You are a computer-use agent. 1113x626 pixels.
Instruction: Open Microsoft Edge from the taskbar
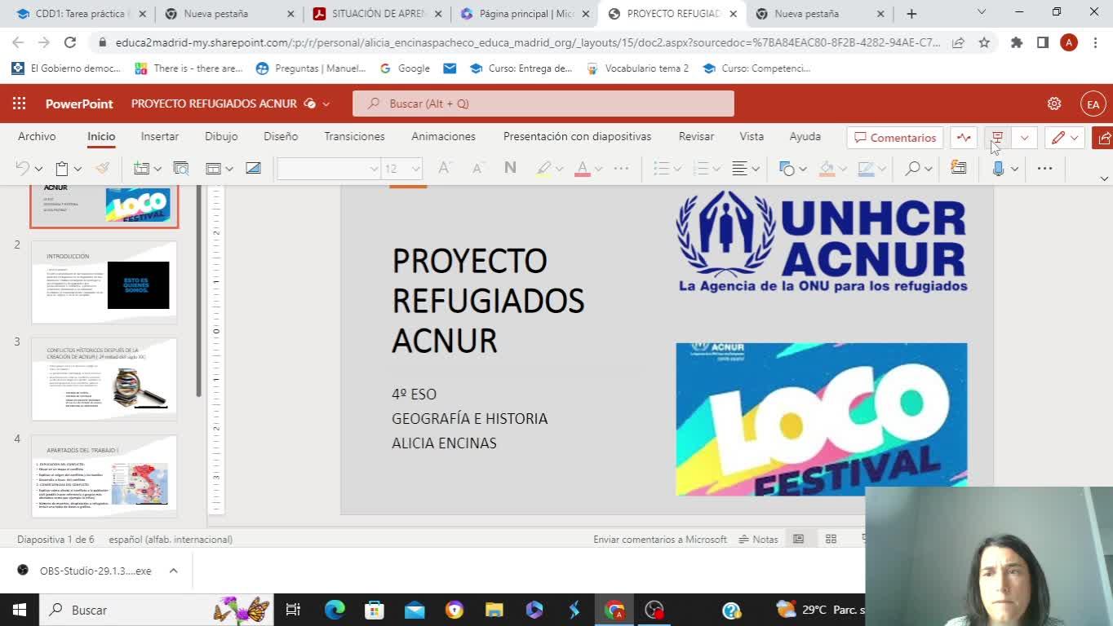(x=335, y=610)
